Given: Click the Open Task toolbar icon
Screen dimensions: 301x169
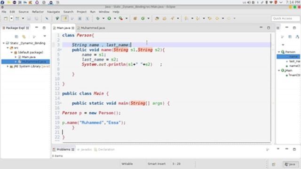Looking at the screenshot, I should pyautogui.click(x=165, y=18).
